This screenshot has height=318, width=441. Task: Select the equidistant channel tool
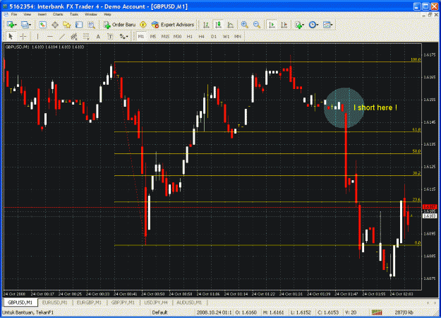[74, 36]
